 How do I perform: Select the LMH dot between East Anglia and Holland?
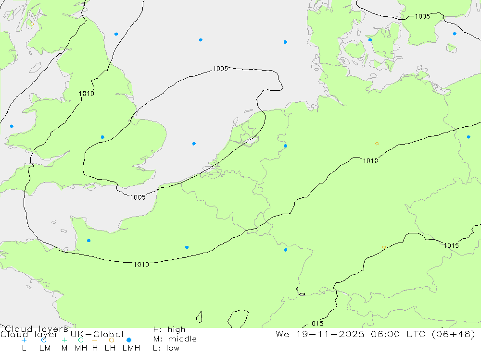194,144
